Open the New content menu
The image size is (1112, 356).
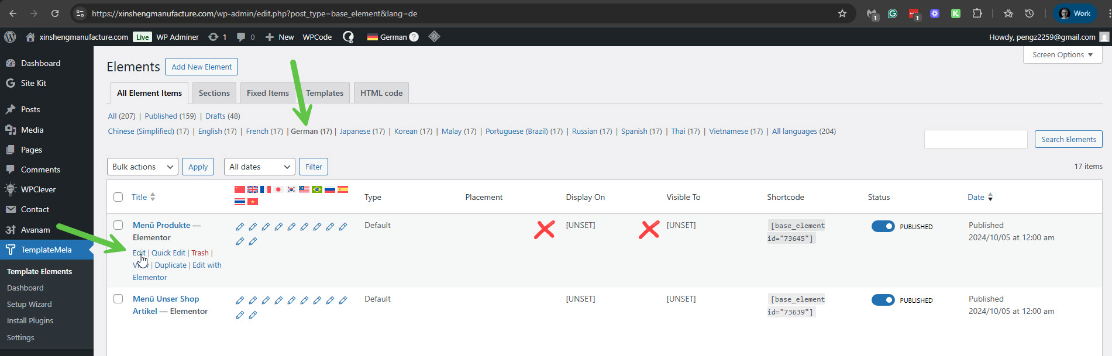pyautogui.click(x=280, y=37)
